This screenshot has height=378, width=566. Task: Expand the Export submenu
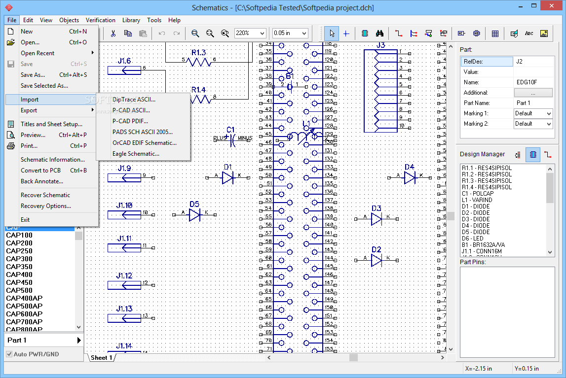52,110
